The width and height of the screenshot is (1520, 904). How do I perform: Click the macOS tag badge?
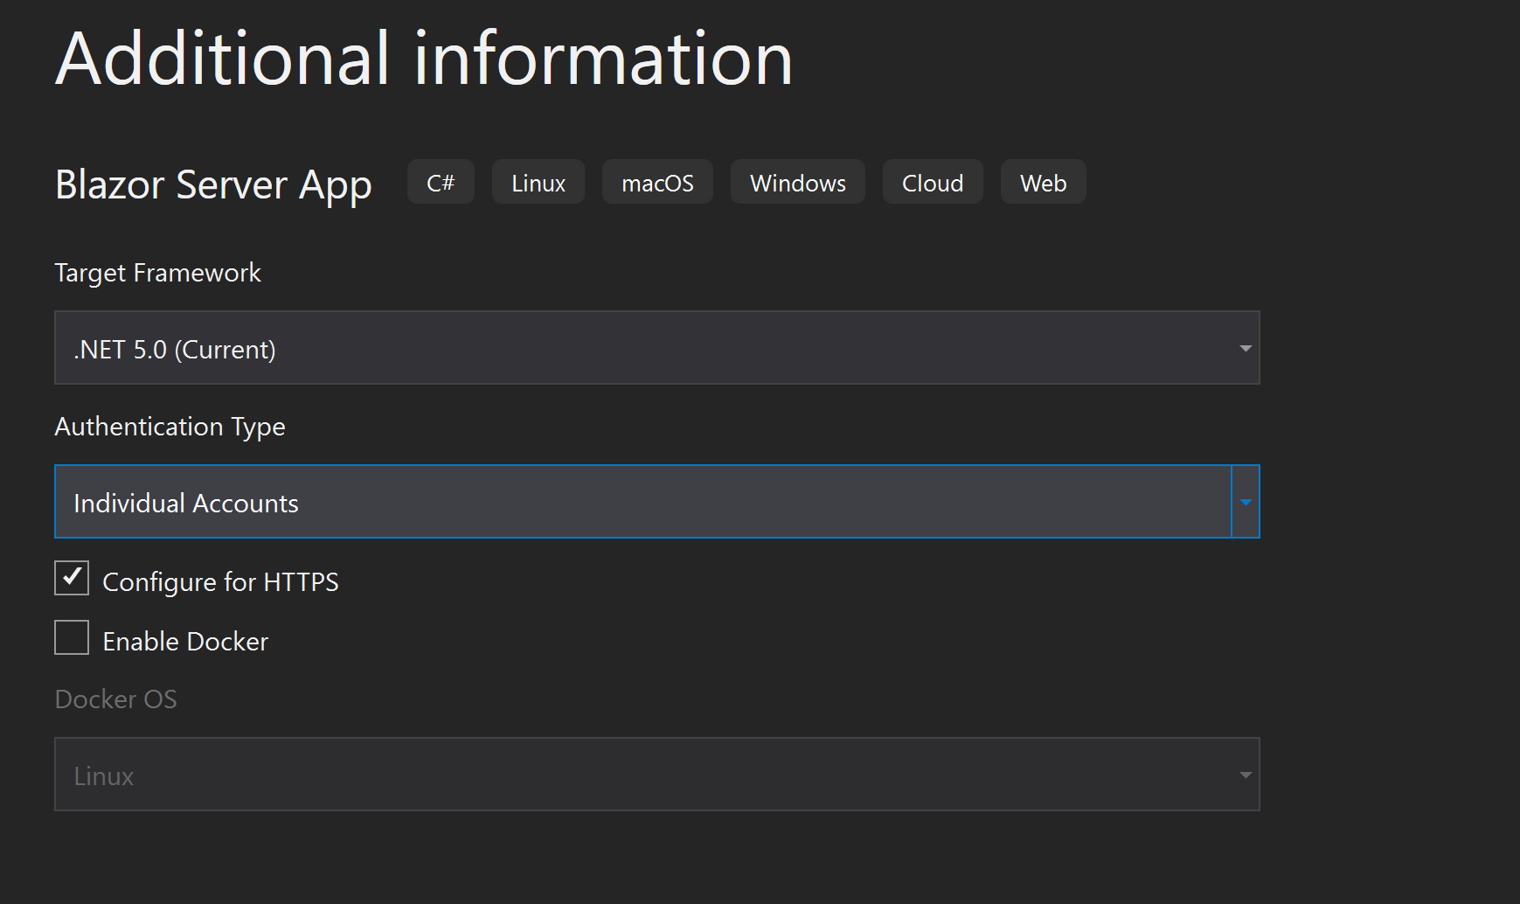pyautogui.click(x=657, y=182)
